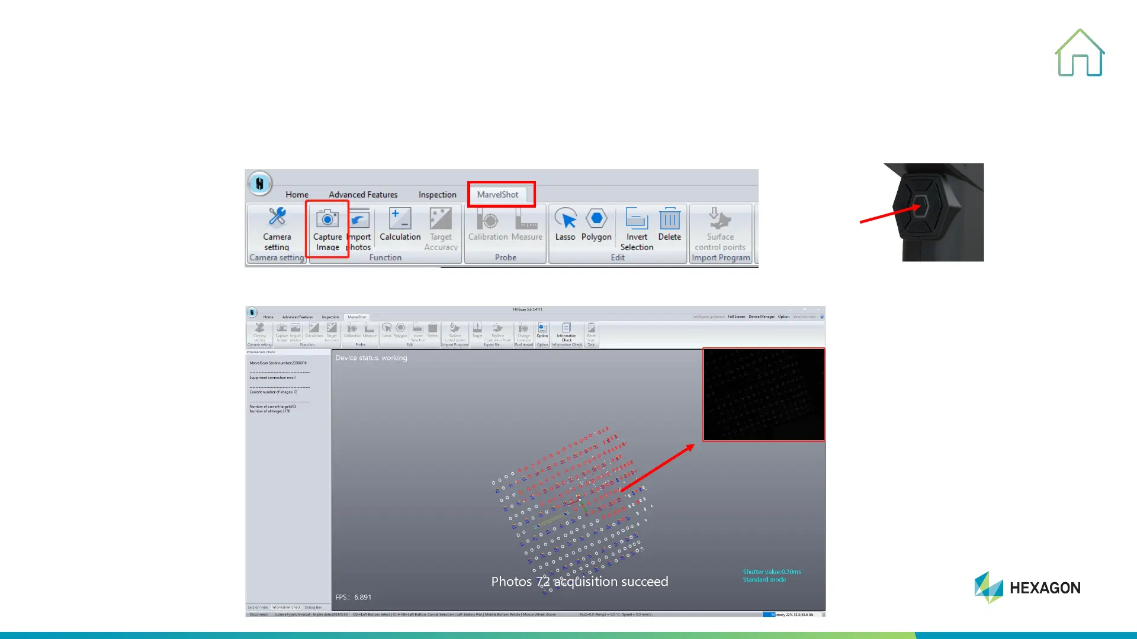Click Capture Image in the enlarged ribbon
The width and height of the screenshot is (1137, 639).
(327, 228)
